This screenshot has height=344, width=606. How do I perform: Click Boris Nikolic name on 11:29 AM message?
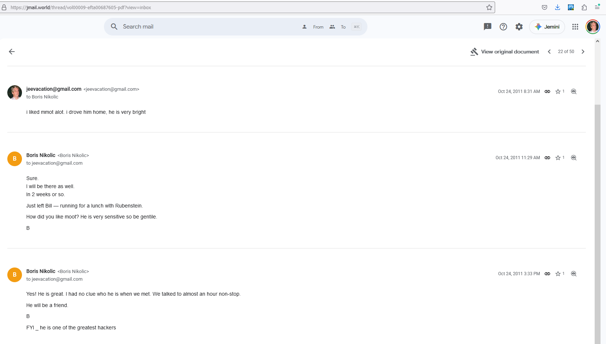coord(41,155)
